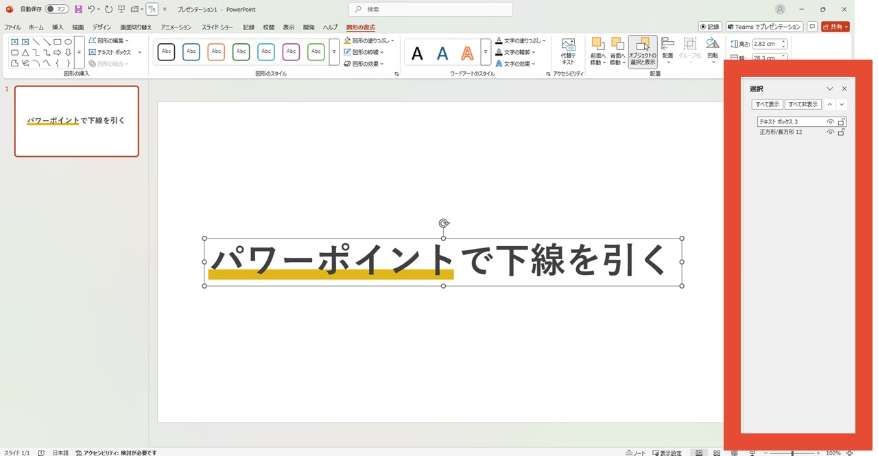
Task: Apply the blue letter A WordArt style
Action: (442, 53)
